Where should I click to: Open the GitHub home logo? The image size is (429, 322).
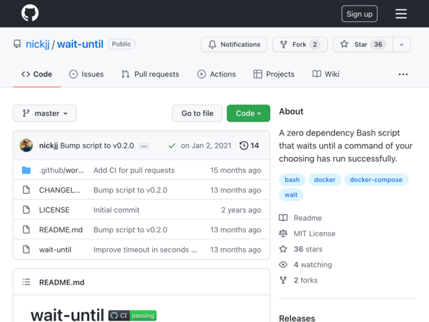coord(29,13)
